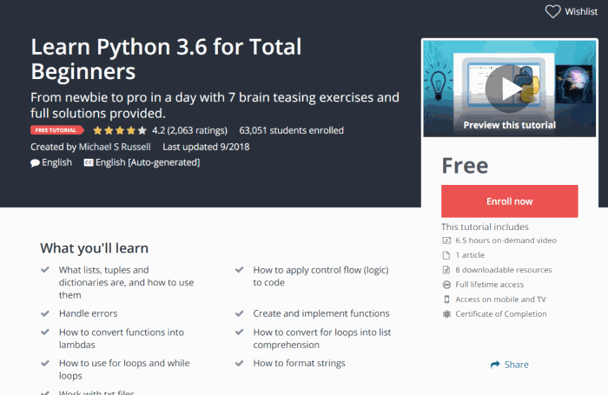The image size is (608, 395).
Task: Click the Certificate of Completion text
Action: [x=501, y=314]
